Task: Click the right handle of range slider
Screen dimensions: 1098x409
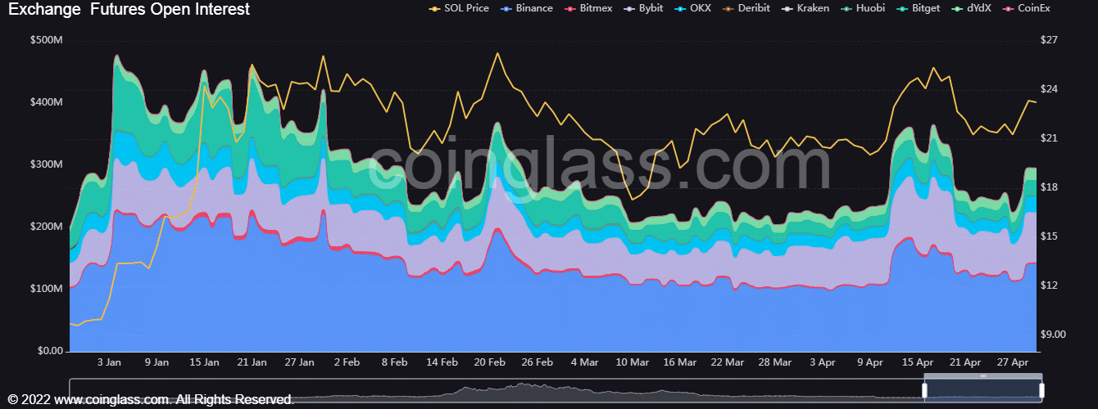Action: tap(1041, 391)
